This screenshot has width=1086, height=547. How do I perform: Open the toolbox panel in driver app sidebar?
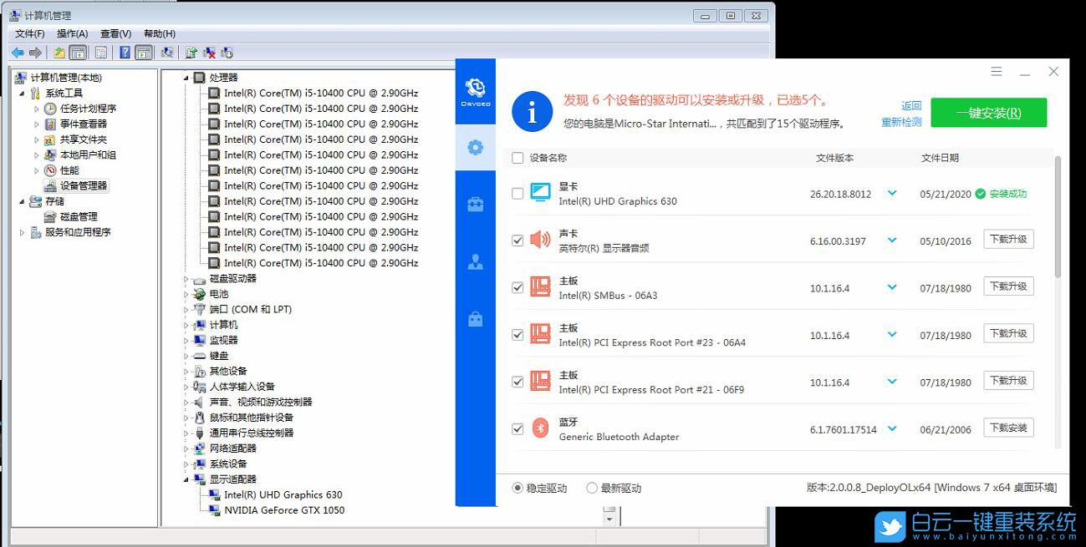pos(475,204)
